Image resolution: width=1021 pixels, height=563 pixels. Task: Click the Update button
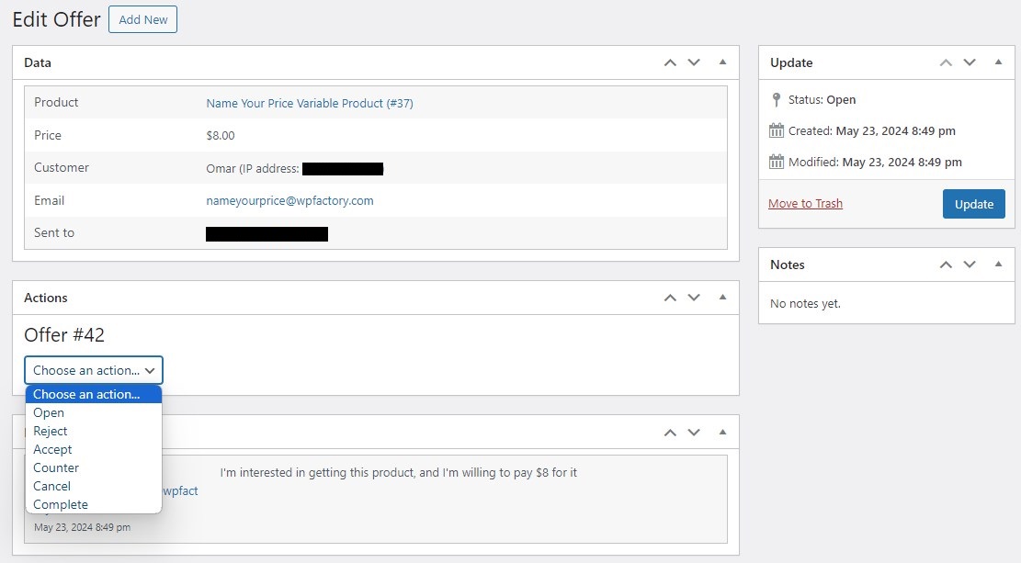pyautogui.click(x=973, y=203)
